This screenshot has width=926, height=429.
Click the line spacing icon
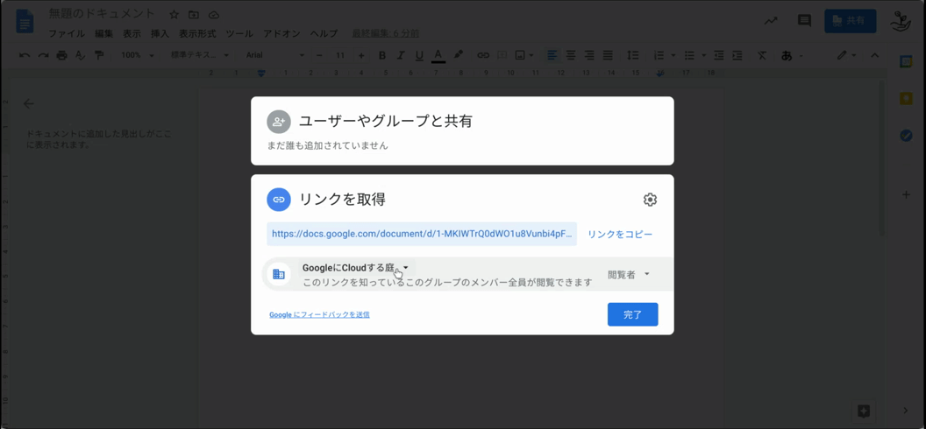tap(632, 55)
